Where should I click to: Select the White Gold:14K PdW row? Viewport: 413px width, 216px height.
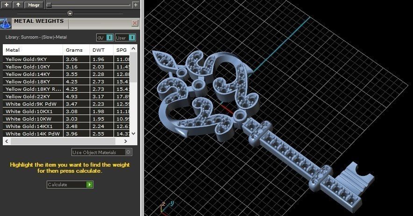click(66, 134)
